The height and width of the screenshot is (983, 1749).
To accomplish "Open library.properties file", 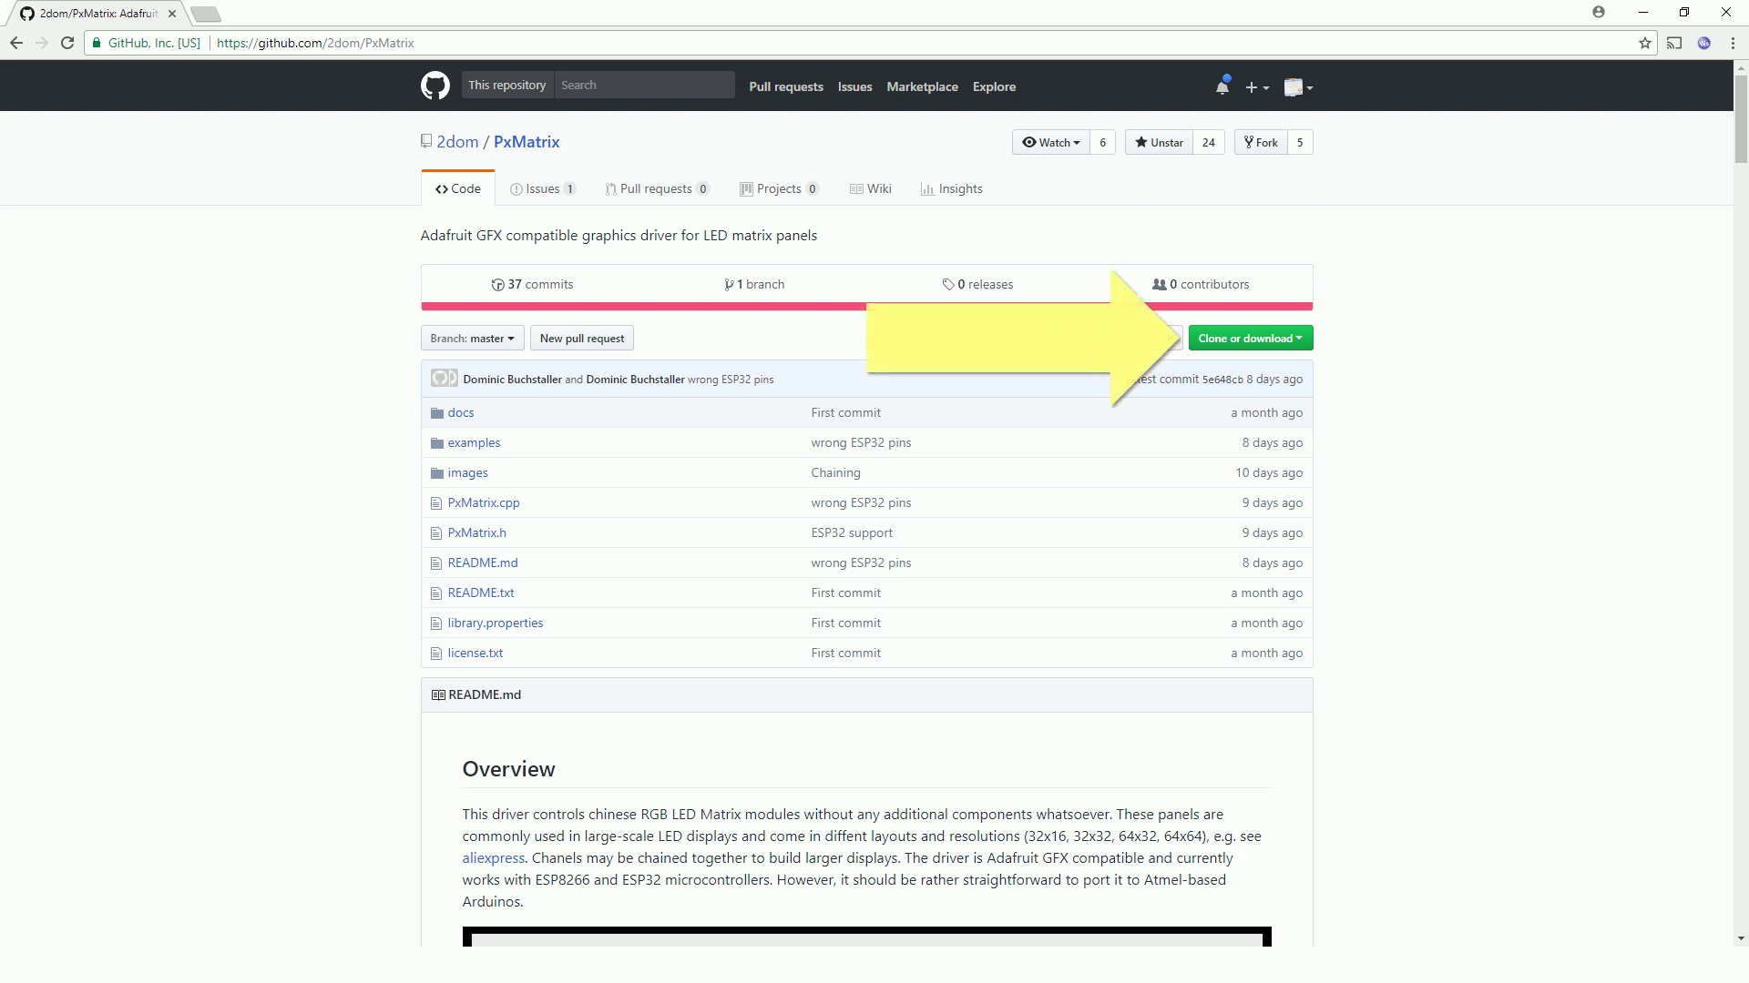I will pos(495,623).
